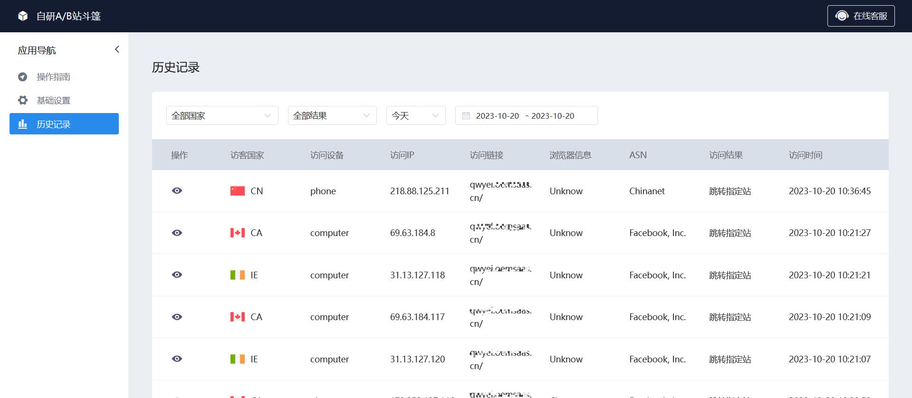
Task: Click the 操作 column header
Action: pos(179,155)
